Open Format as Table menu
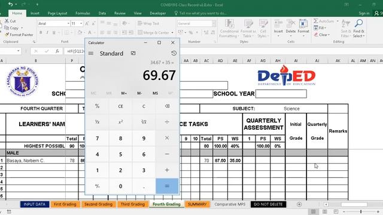 (248, 29)
